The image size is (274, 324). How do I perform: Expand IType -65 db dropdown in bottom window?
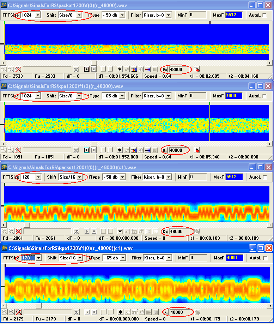122,258
